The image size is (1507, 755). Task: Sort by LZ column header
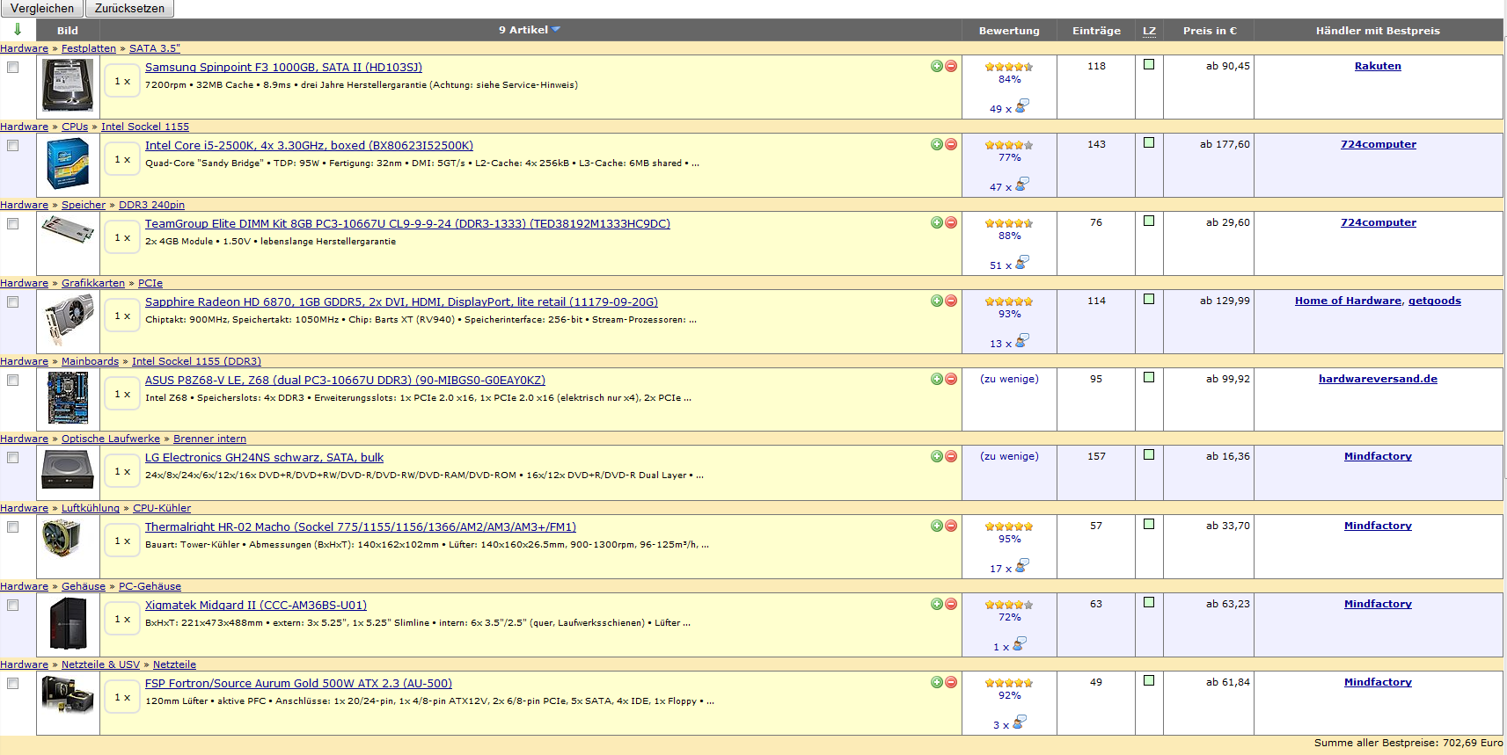coord(1149,30)
